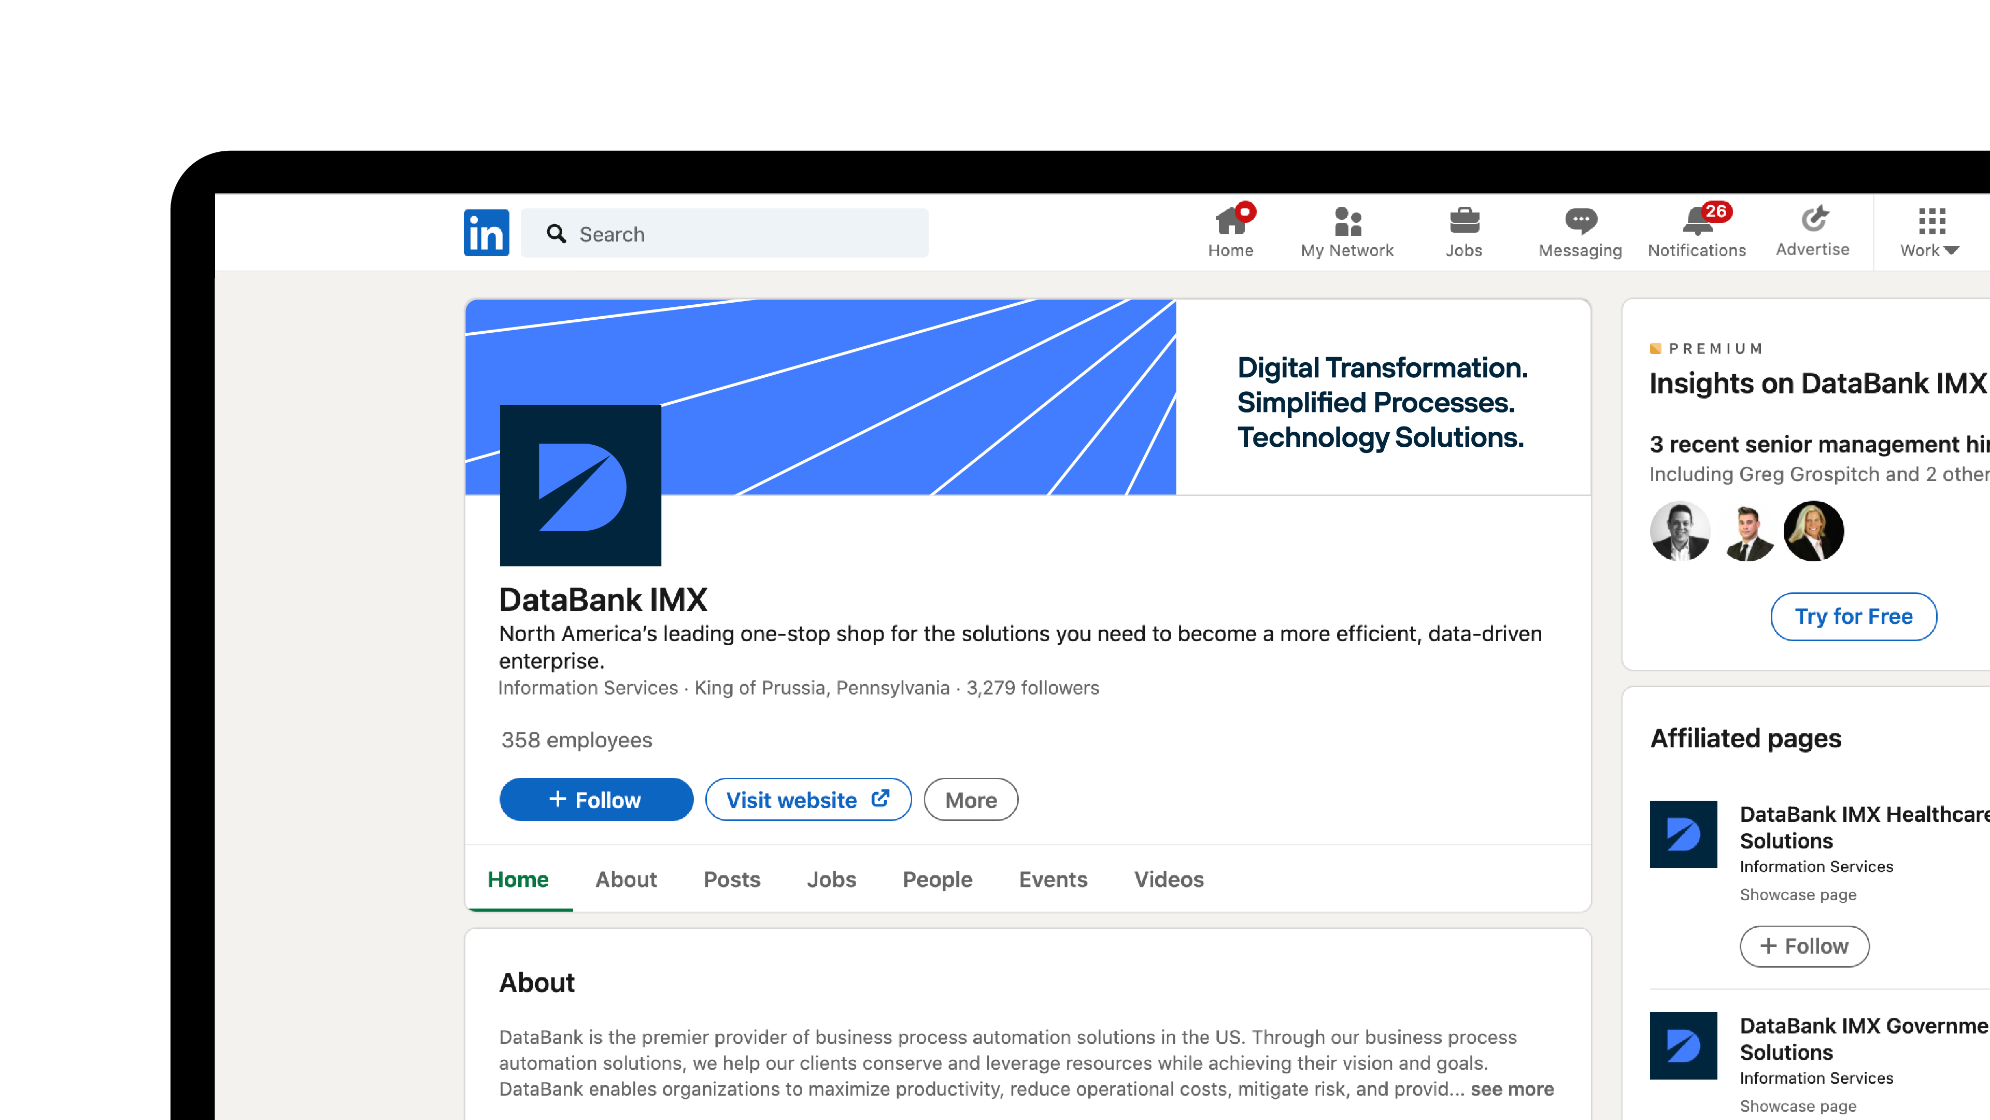Click the Search input field

click(724, 233)
